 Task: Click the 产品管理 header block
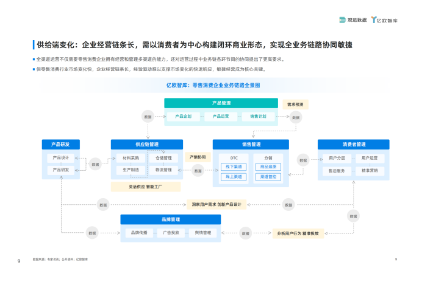click(x=221, y=103)
